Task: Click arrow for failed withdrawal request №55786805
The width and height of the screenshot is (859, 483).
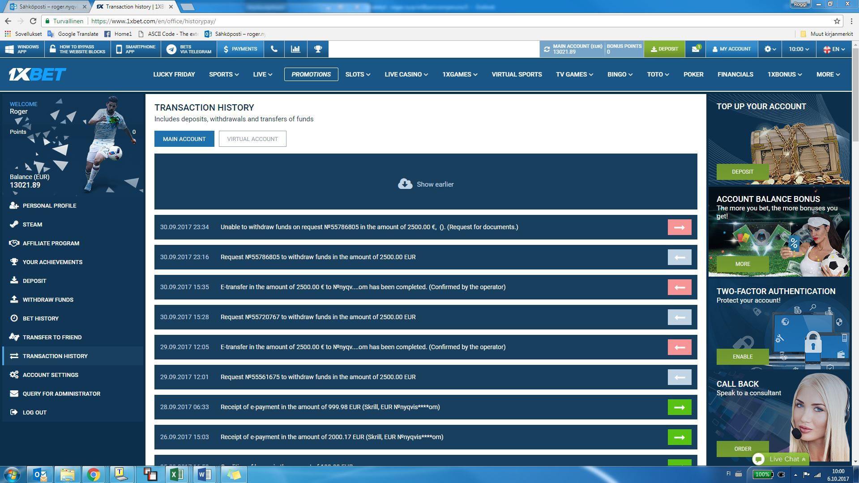Action: [x=680, y=227]
